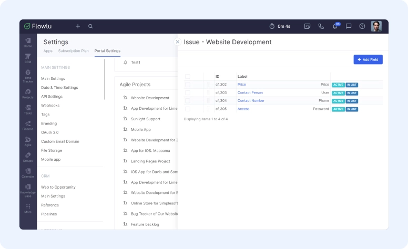Image resolution: width=408 pixels, height=249 pixels.
Task: Click the help question mark icon
Action: 362,26
